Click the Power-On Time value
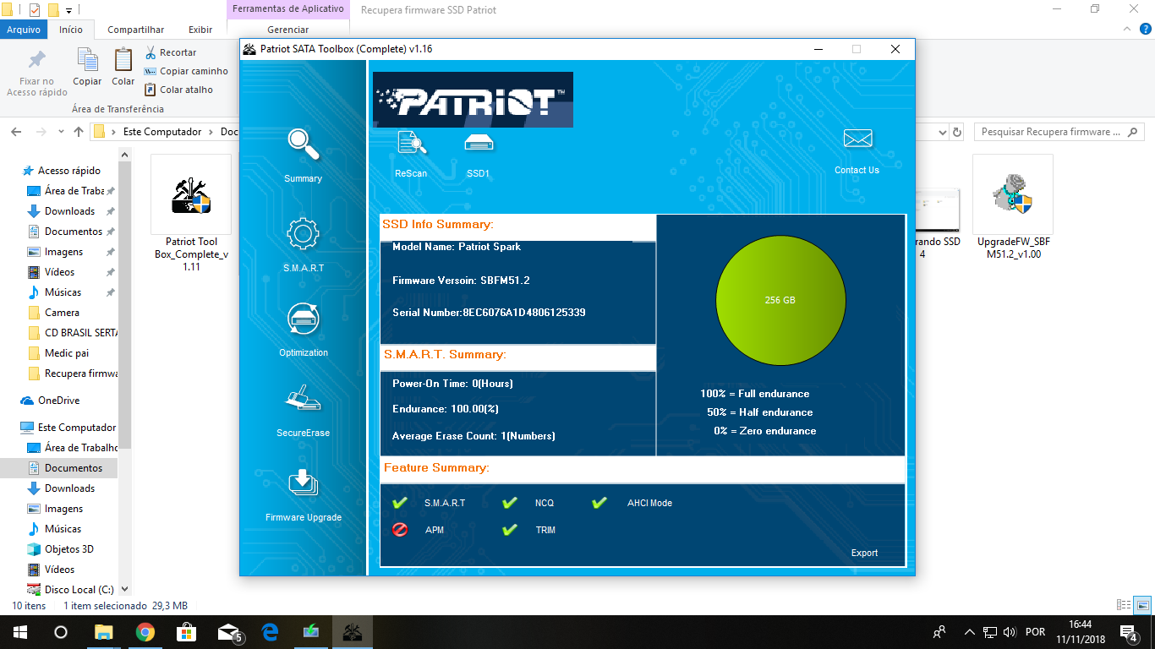The height and width of the screenshot is (649, 1155). point(452,384)
